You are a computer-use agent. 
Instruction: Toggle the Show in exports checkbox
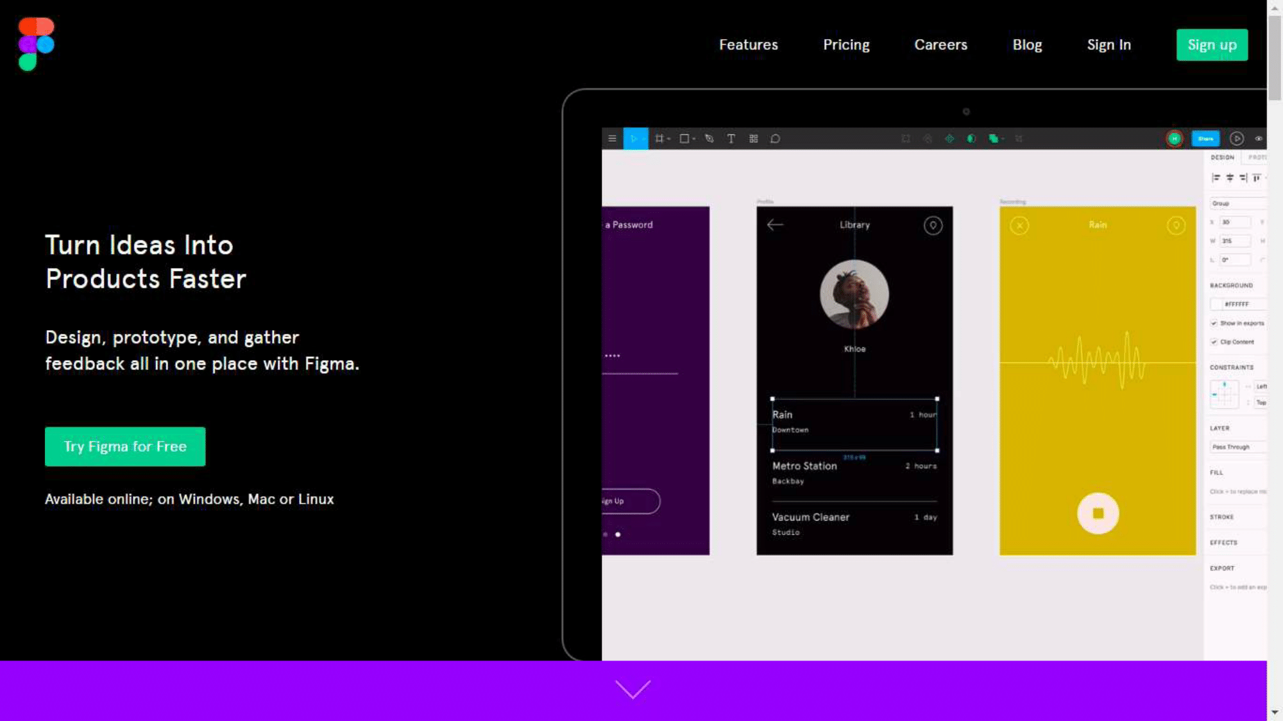(x=1214, y=323)
